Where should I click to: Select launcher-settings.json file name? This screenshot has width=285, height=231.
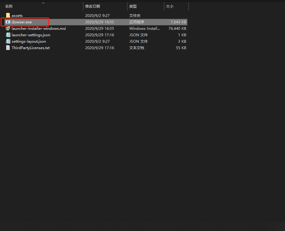pyautogui.click(x=31, y=35)
